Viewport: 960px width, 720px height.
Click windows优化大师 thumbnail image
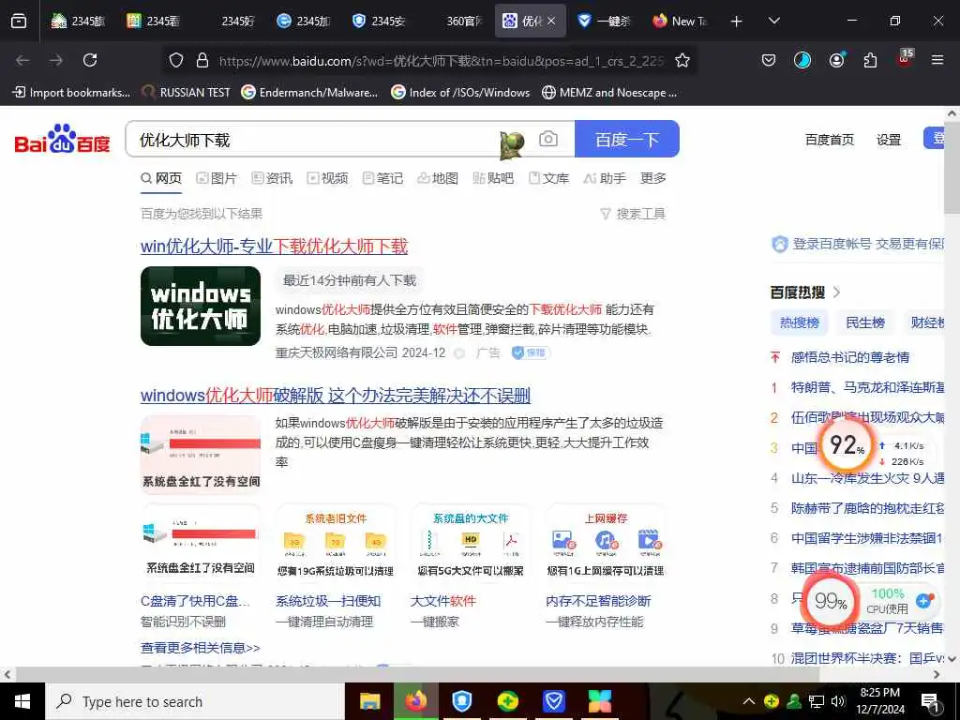click(201, 307)
